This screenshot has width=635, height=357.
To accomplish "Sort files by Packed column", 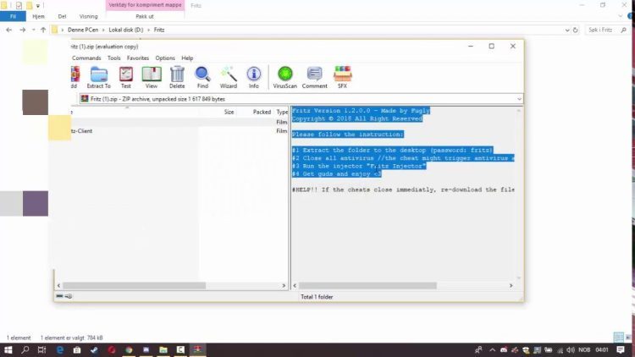I will 262,112.
